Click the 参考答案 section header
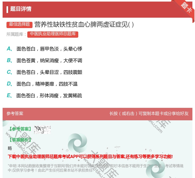195x178 pixels. [x=15, y=114]
